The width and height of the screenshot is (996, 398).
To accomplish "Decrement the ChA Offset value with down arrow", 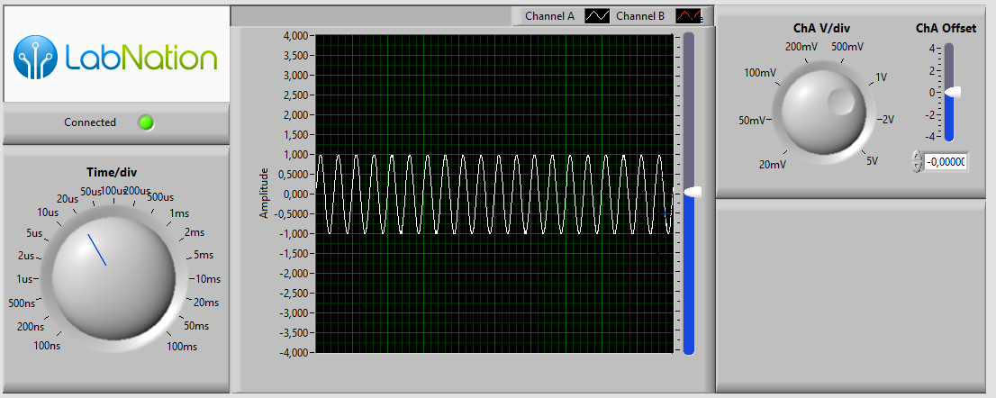I will click(917, 167).
